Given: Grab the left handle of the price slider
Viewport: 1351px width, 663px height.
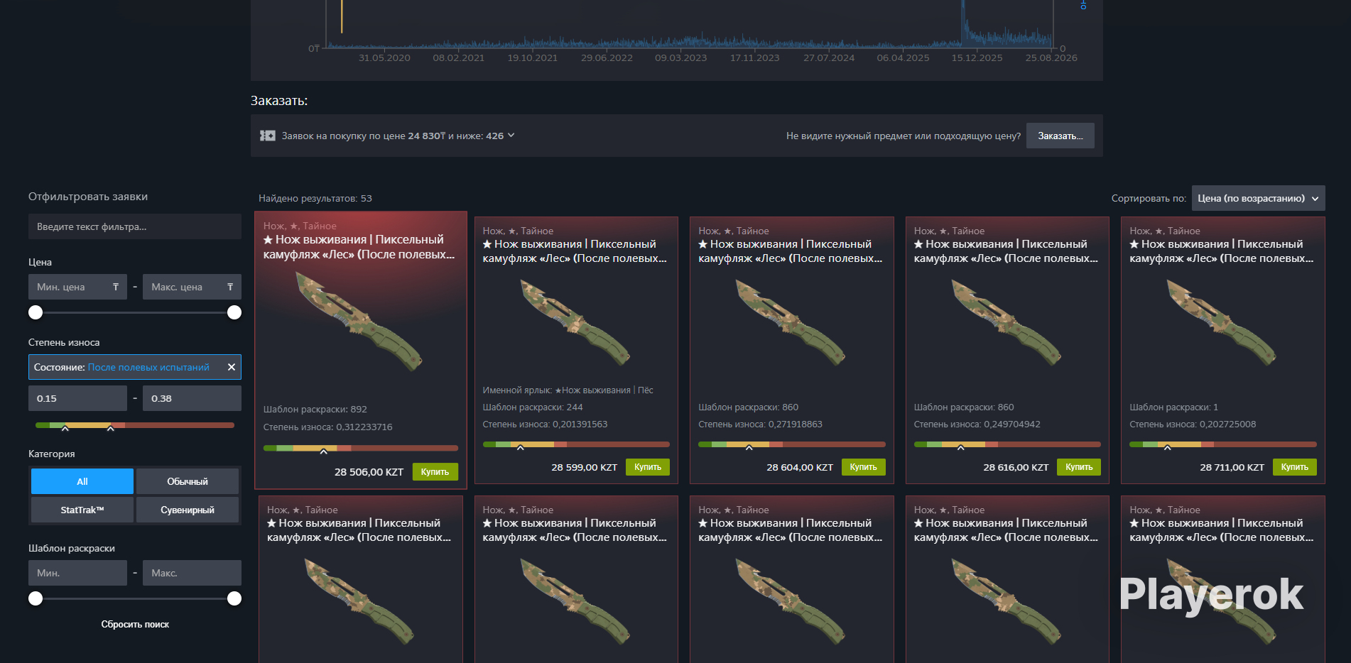Looking at the screenshot, I should tap(36, 312).
